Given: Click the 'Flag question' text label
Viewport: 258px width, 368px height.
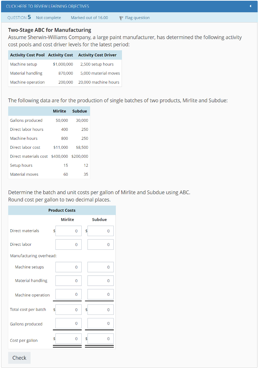Looking at the screenshot, I should click(137, 18).
